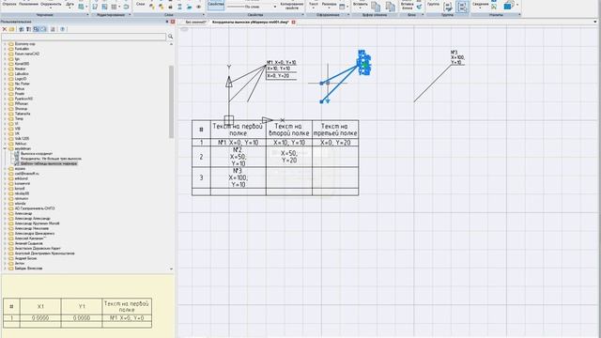This screenshot has width=601, height=338.
Task: Click the table icon in Оформление group
Action: point(342,7)
